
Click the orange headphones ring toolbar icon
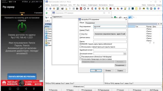pyautogui.click(x=100, y=9)
